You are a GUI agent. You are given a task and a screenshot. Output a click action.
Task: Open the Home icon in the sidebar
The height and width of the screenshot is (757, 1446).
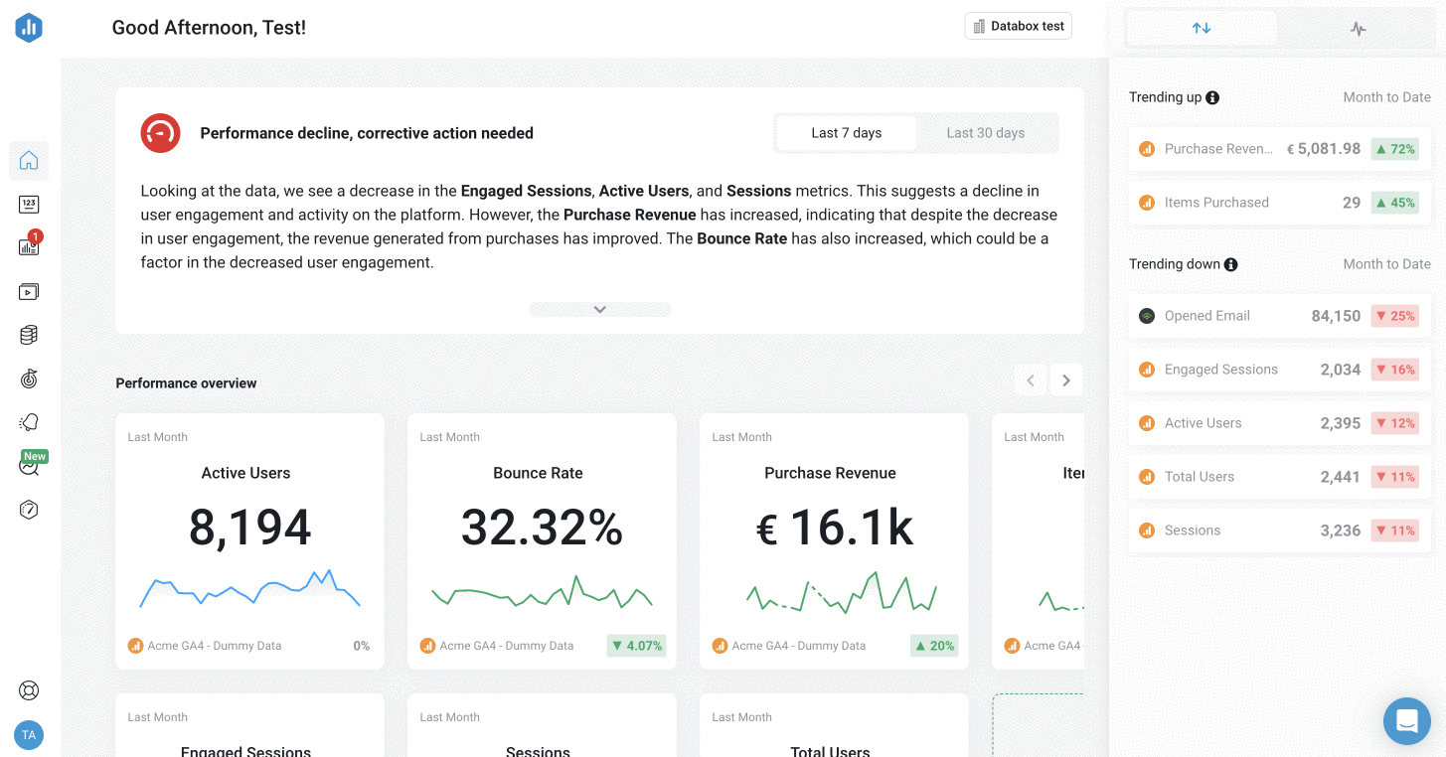[29, 160]
